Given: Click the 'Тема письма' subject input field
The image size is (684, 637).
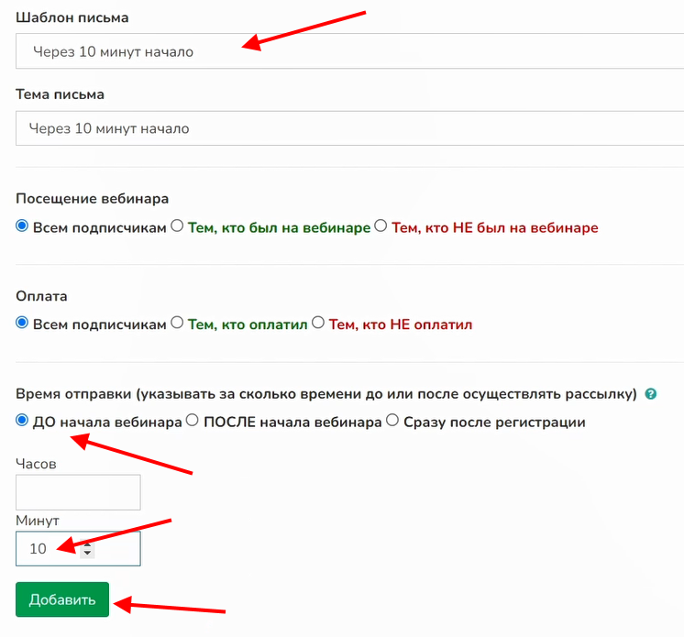Looking at the screenshot, I should 348,128.
